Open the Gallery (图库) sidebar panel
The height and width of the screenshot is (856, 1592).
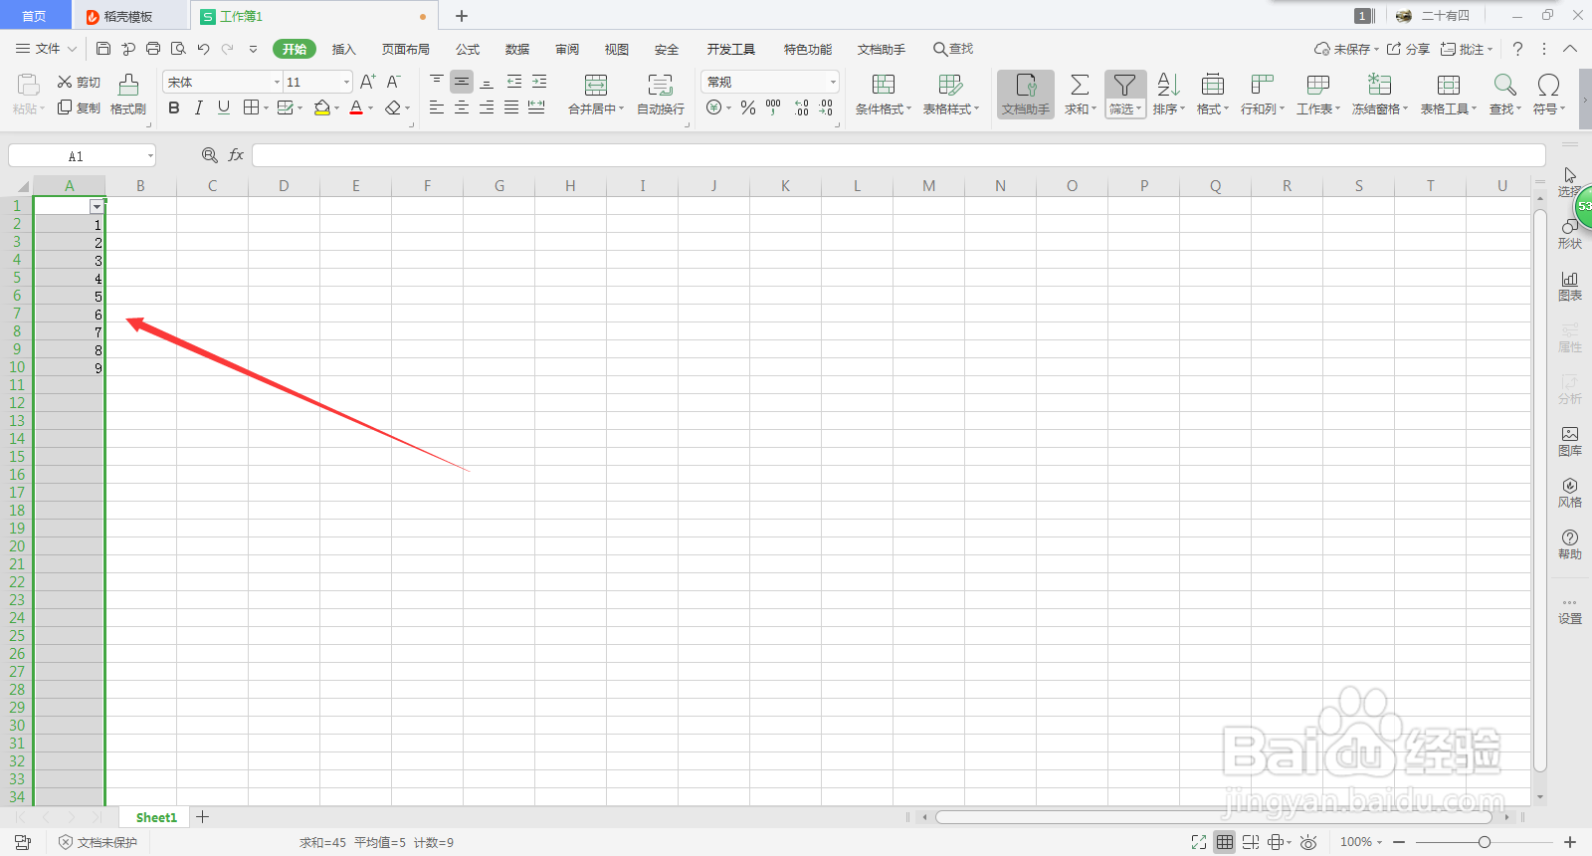pos(1570,441)
